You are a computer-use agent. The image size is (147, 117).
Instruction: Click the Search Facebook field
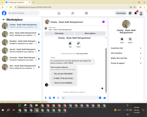tap(24, 13)
